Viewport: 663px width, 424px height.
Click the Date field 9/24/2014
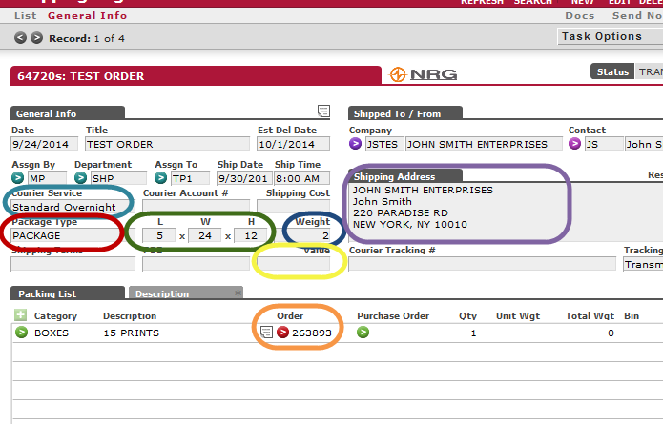(x=45, y=144)
